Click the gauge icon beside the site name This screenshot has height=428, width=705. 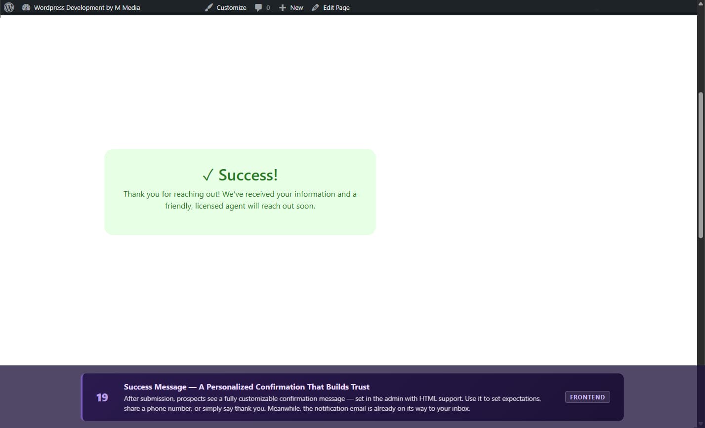point(26,7)
